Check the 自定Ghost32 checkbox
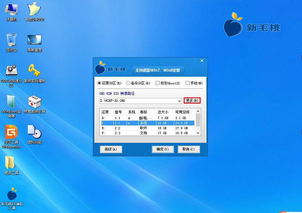The height and width of the screenshot is (213, 302). [x=168, y=83]
